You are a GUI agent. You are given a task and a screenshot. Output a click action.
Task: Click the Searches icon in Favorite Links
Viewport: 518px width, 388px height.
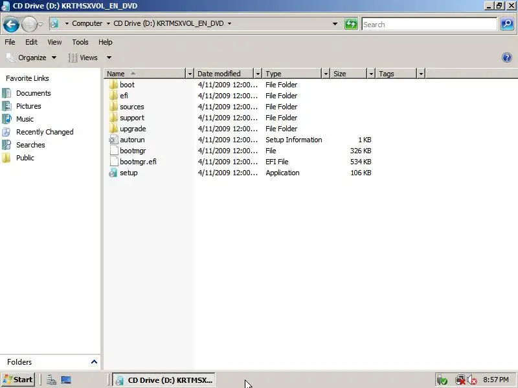click(x=6, y=145)
